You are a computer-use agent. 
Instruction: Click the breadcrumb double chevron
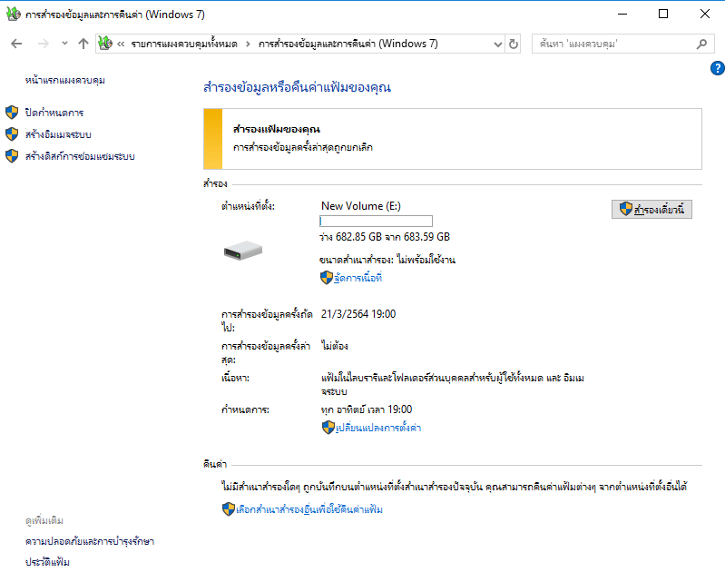click(x=121, y=44)
